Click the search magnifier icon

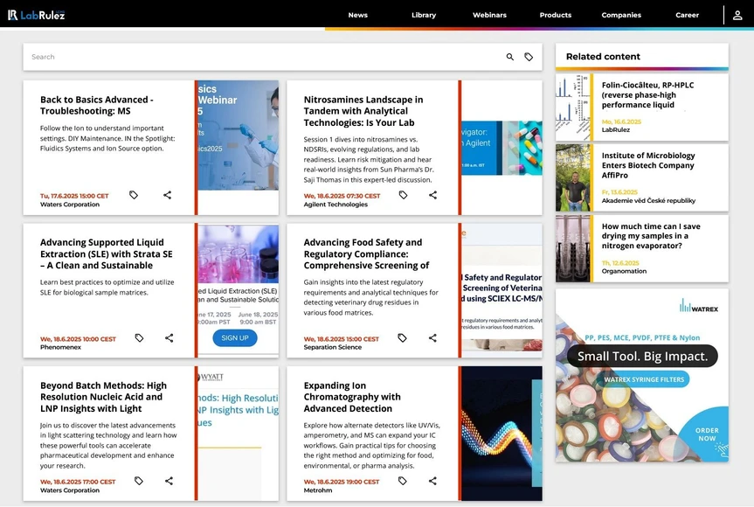pyautogui.click(x=510, y=57)
